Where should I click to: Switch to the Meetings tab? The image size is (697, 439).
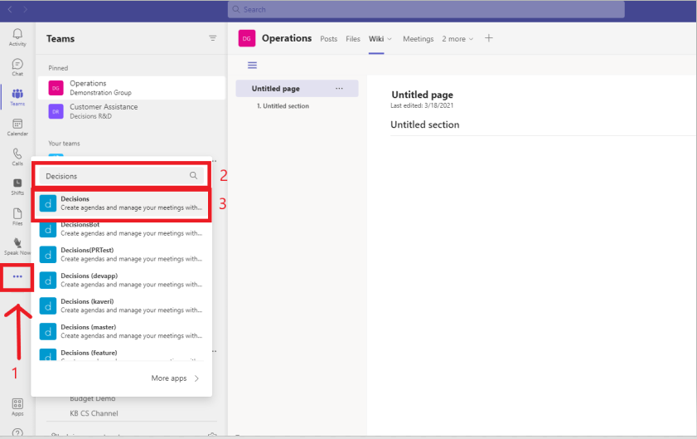[x=419, y=39]
